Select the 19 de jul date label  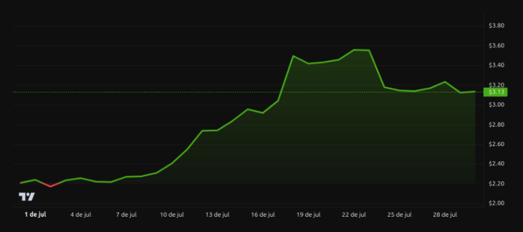308,215
